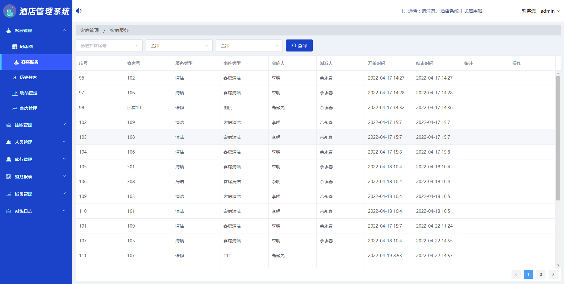Click the announcement text 酒店系统正式启用啦
564x284 pixels.
click(461, 11)
